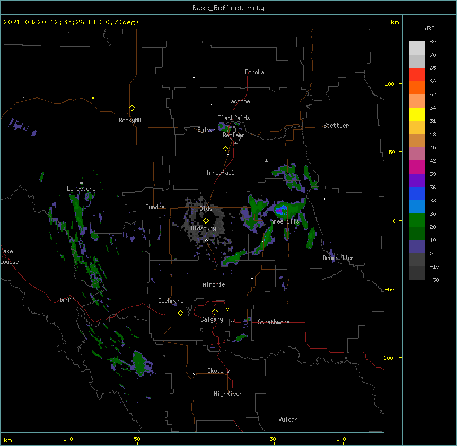Click the Base_Reflectivity title
457x446 pixels.
pyautogui.click(x=228, y=8)
